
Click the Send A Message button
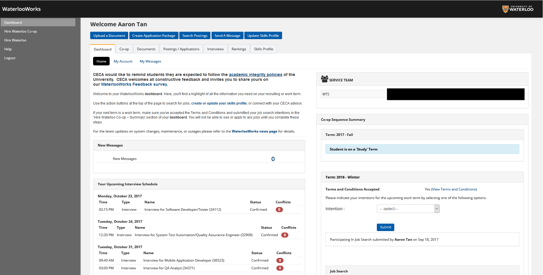(228, 35)
